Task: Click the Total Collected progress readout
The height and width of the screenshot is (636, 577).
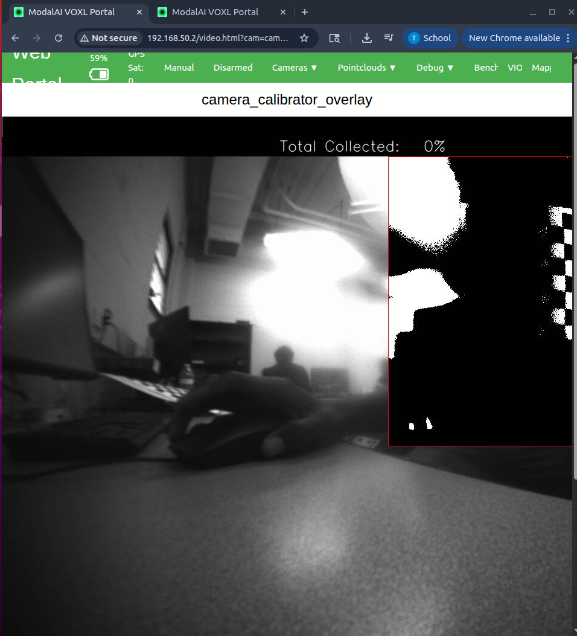Action: point(362,146)
